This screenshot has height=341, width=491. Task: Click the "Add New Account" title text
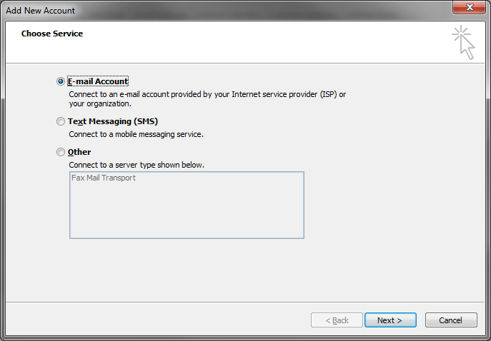coord(41,11)
